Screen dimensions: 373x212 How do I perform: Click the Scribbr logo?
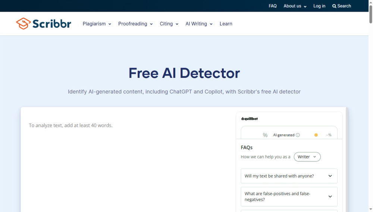[44, 23]
